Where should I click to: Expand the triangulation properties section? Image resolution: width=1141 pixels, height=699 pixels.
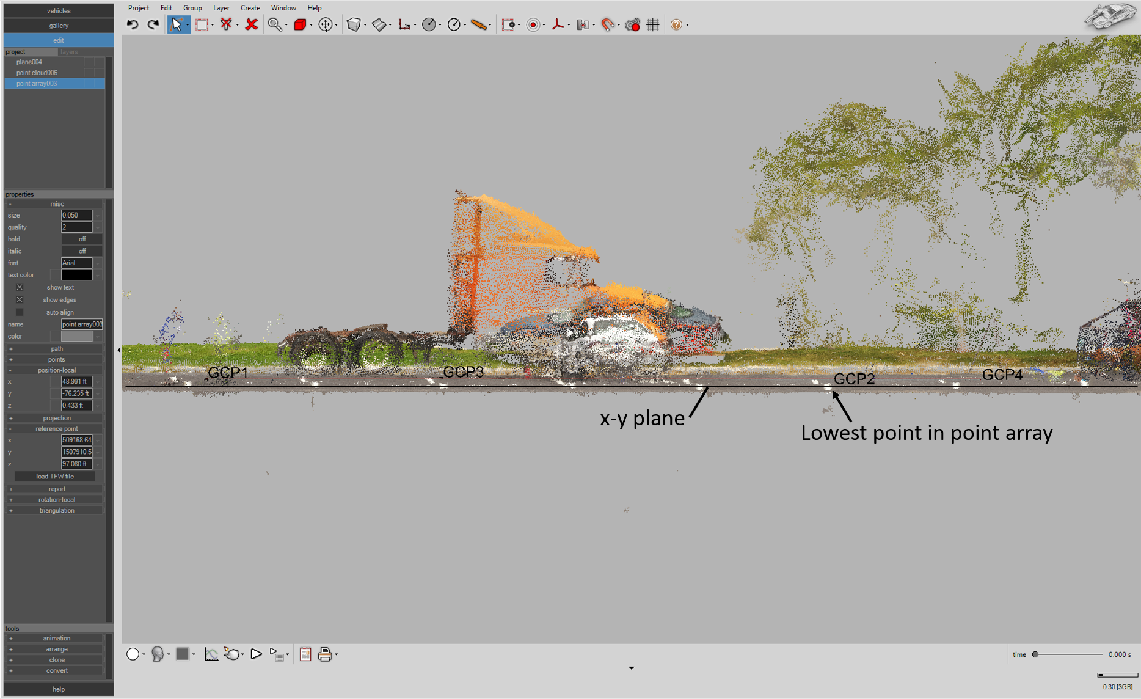[11, 510]
